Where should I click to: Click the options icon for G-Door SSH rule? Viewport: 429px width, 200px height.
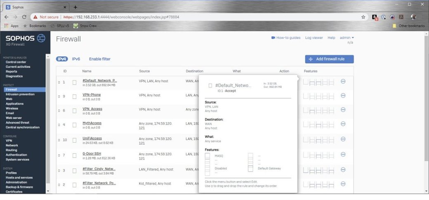click(x=343, y=155)
